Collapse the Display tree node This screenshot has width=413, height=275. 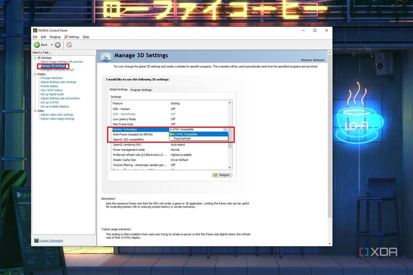[x=35, y=74]
